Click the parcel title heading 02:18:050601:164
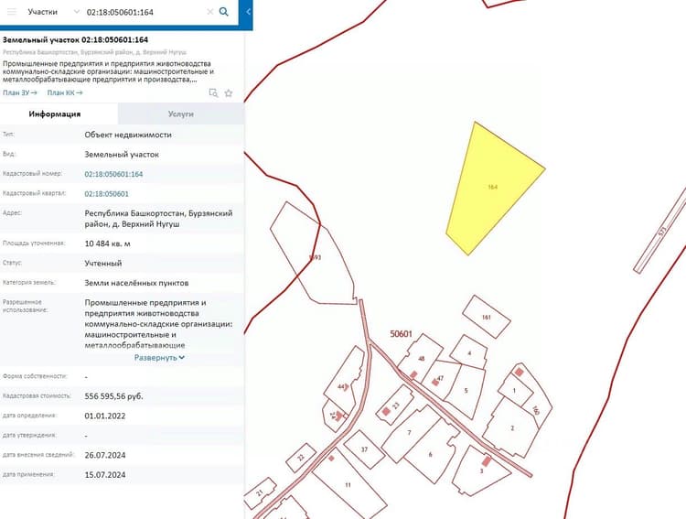686x519 pixels. (75, 40)
